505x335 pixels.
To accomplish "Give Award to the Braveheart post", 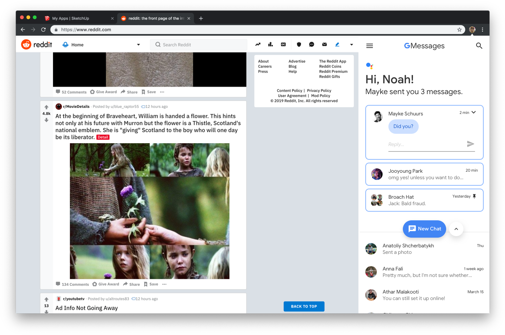I will tap(106, 284).
